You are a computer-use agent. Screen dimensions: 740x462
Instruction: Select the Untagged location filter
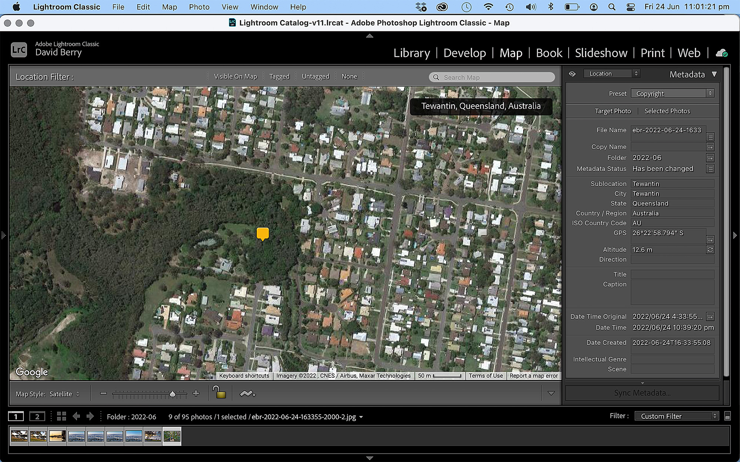point(315,77)
